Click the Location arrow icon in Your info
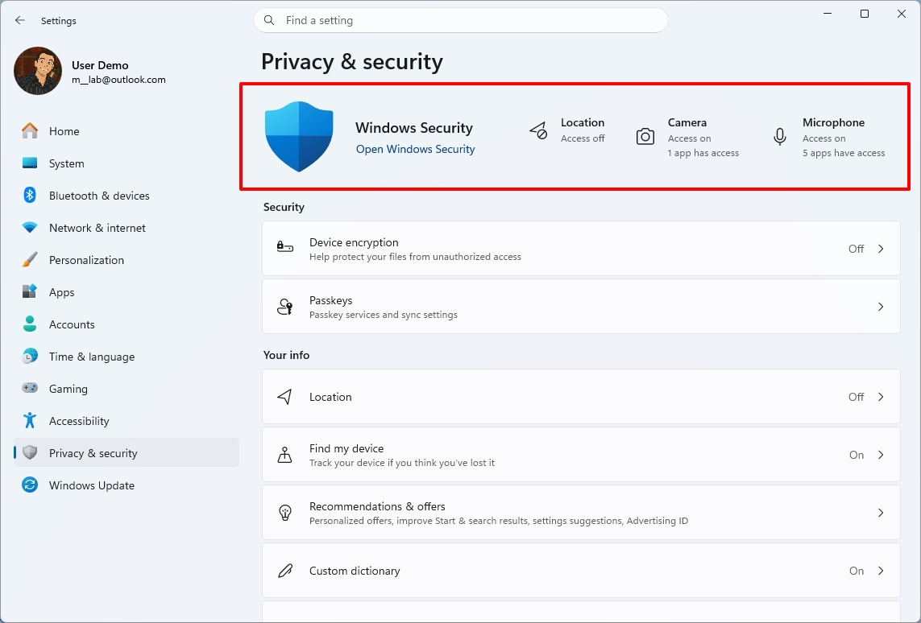The height and width of the screenshot is (623, 921). (x=285, y=397)
